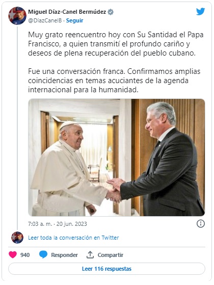Like the tweet with the heart icon

pyautogui.click(x=13, y=255)
